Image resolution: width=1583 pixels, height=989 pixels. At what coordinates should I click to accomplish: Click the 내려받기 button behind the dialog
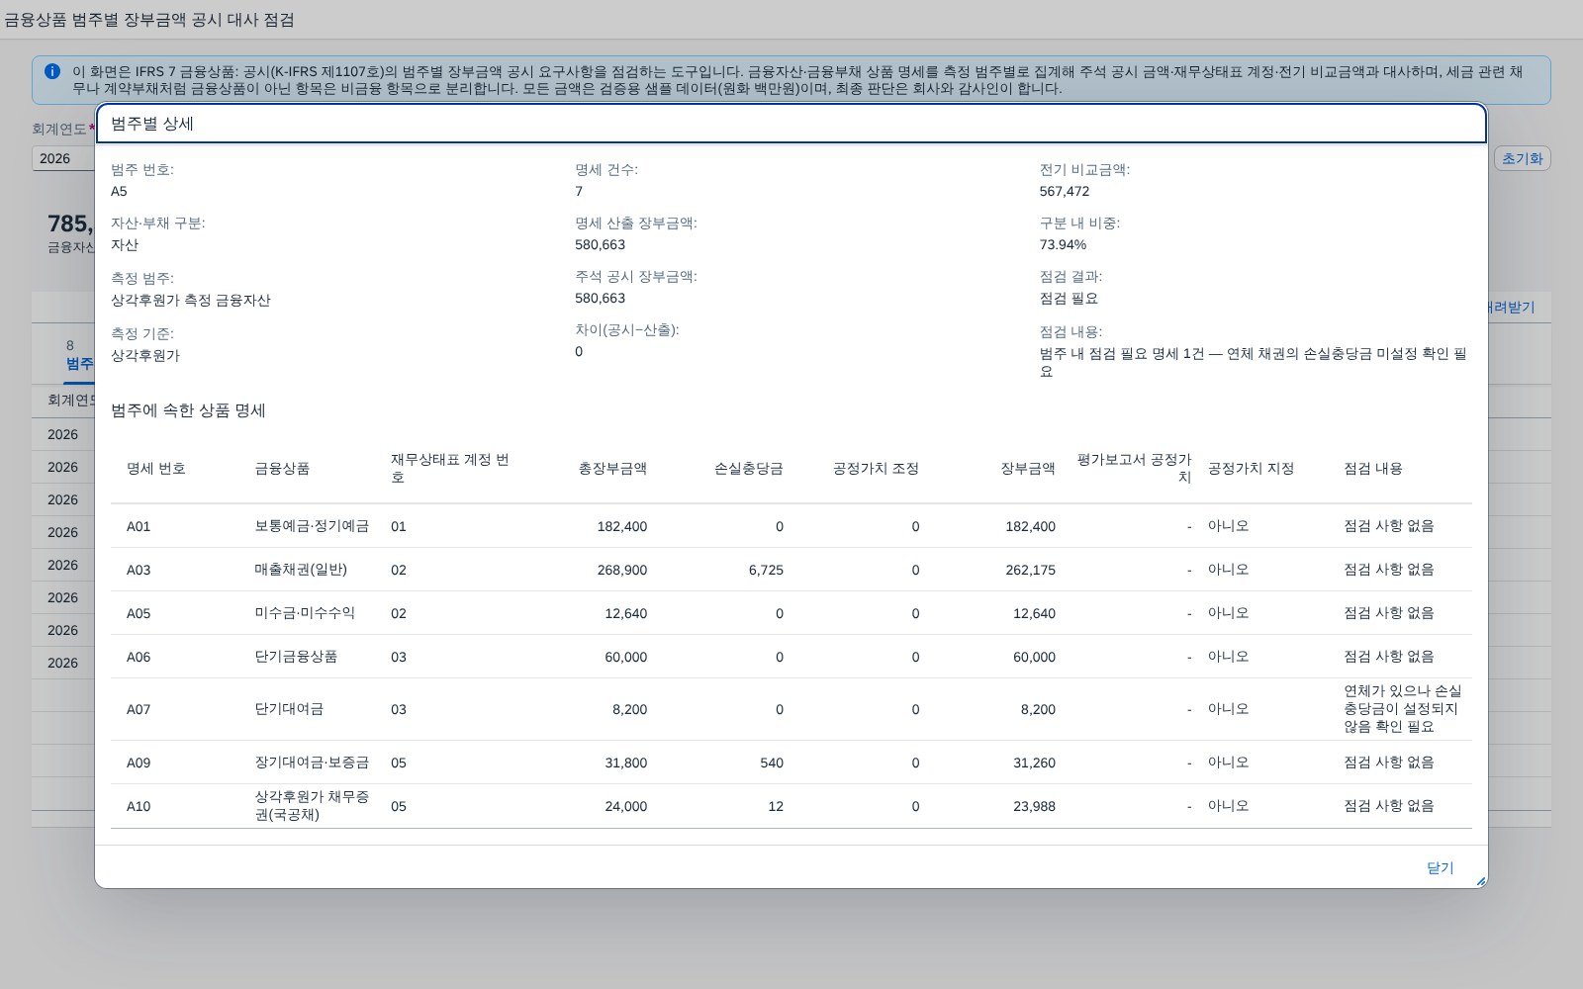click(1511, 308)
